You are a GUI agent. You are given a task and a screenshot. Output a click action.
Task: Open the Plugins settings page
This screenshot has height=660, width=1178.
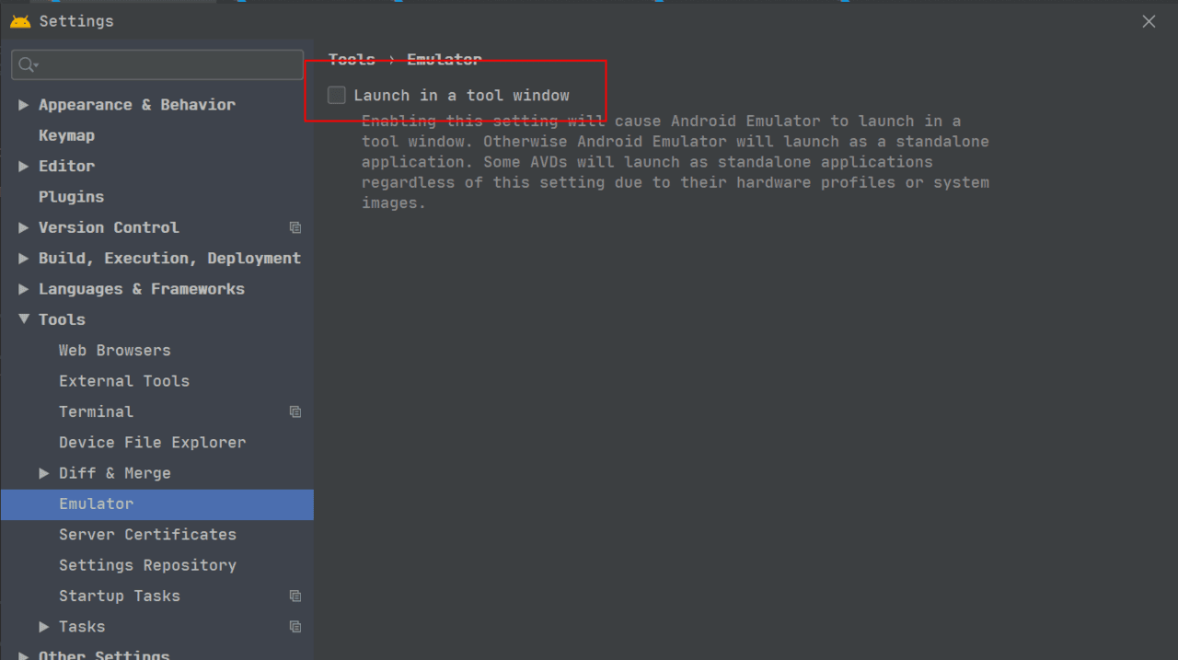(x=71, y=197)
